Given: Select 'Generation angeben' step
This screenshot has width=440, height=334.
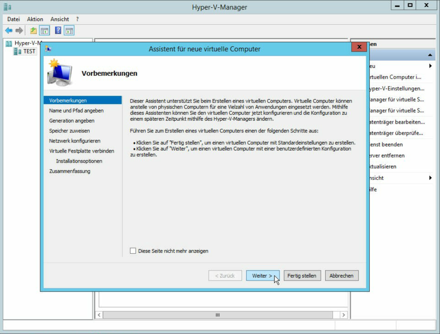Looking at the screenshot, I should [x=72, y=120].
